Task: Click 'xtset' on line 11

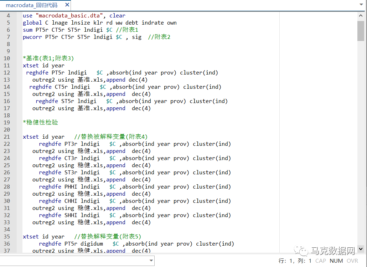Action: tap(31, 66)
